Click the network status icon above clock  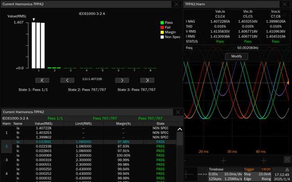click(x=287, y=170)
